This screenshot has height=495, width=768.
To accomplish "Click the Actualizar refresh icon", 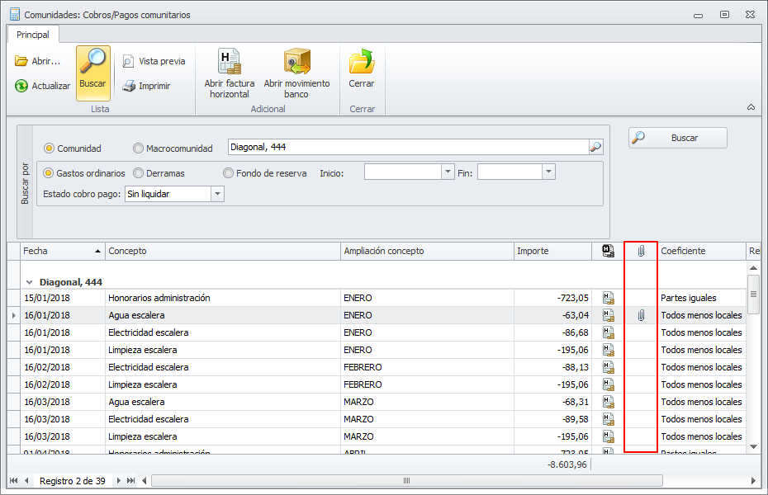I will pos(21,86).
